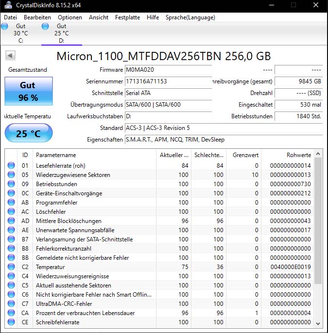Click the previous disk arrow button

pos(10,56)
